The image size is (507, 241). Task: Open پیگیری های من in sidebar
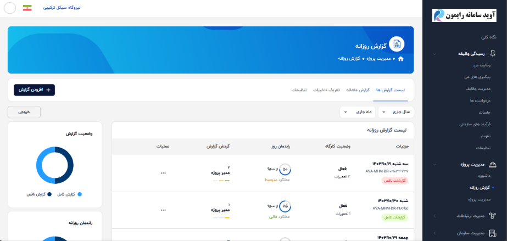coord(477,77)
